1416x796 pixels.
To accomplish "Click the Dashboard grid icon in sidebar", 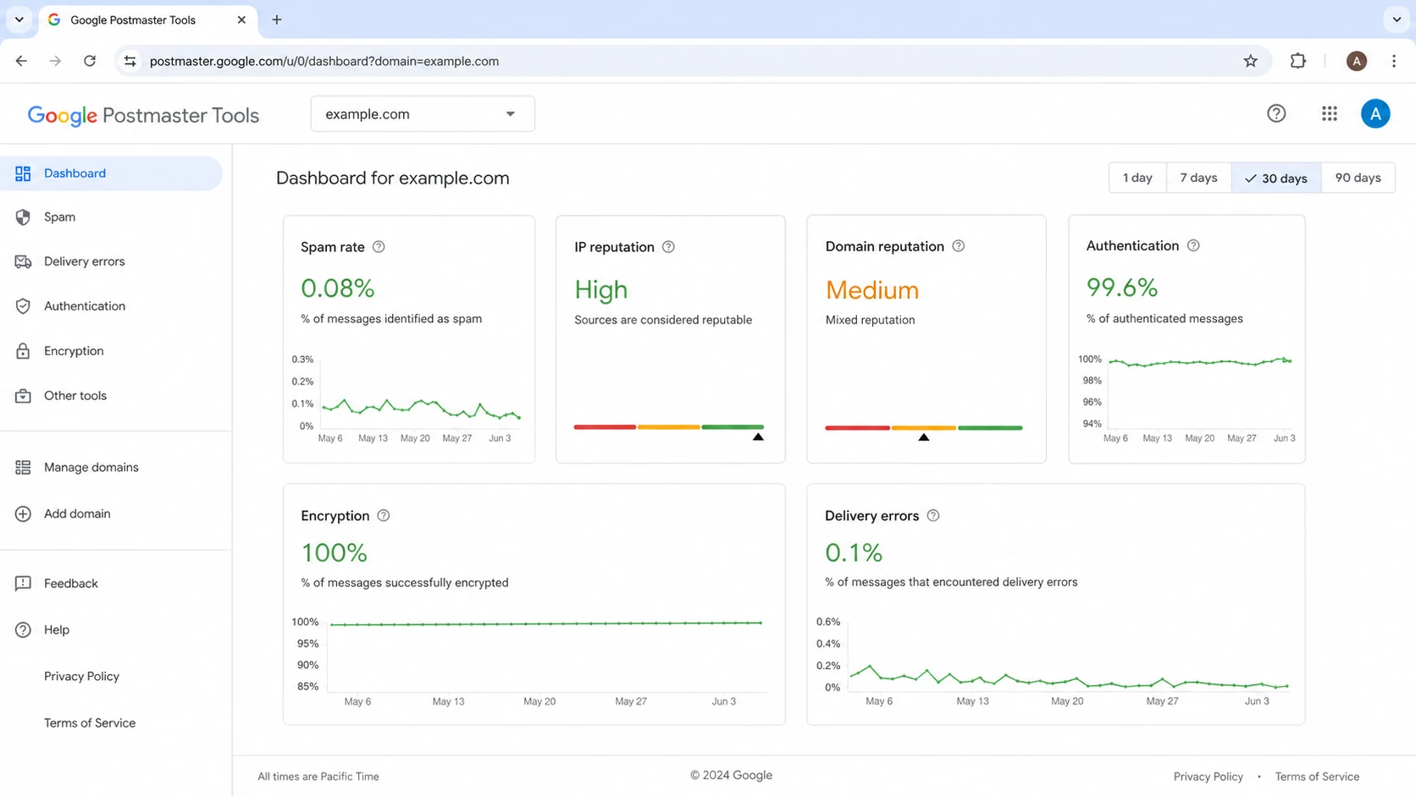I will click(x=23, y=173).
